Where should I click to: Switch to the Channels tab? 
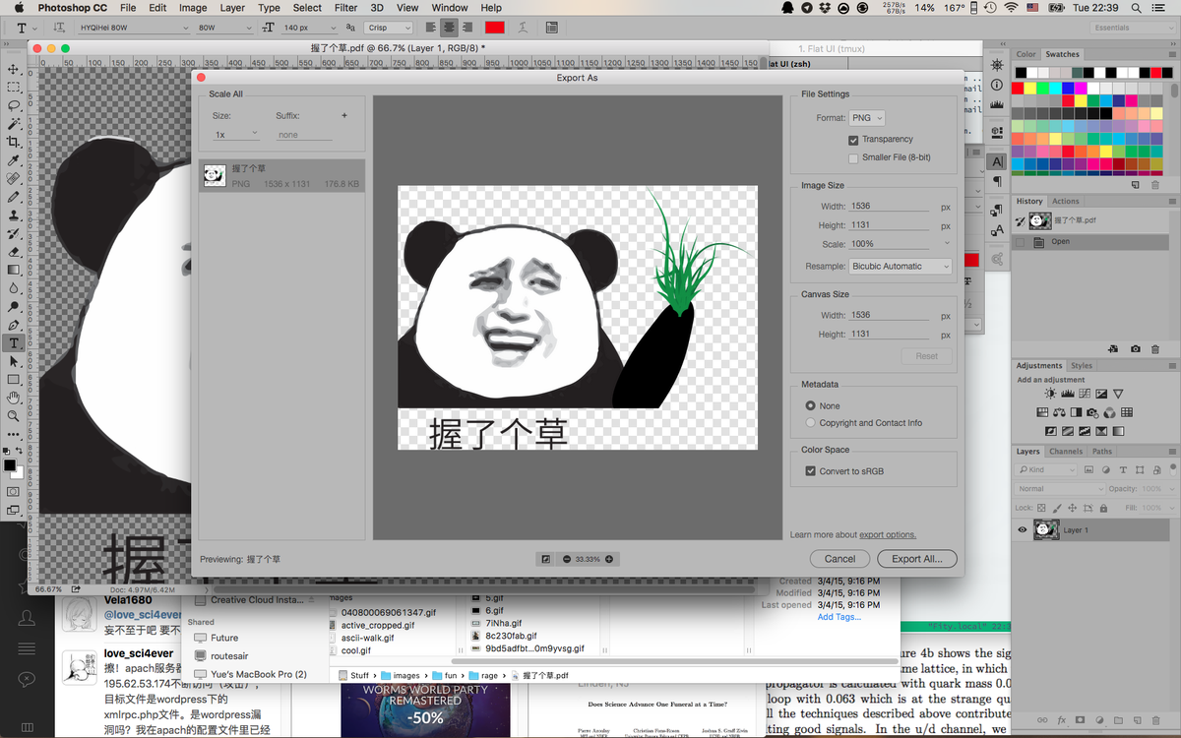click(x=1065, y=452)
